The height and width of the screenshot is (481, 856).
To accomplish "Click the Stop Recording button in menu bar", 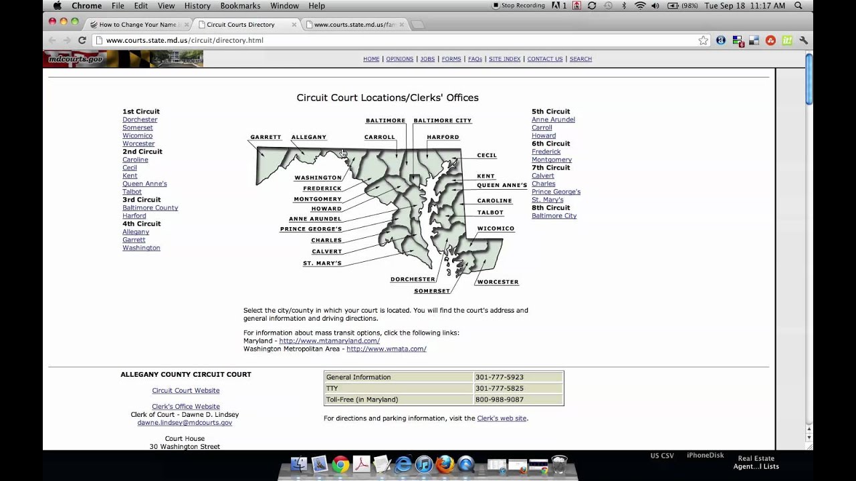I will [518, 5].
